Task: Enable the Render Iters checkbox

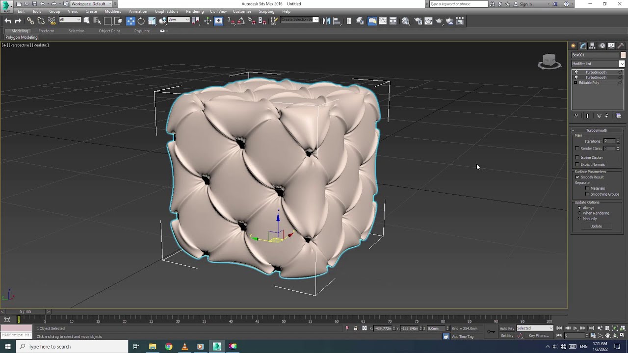Action: pos(577,148)
